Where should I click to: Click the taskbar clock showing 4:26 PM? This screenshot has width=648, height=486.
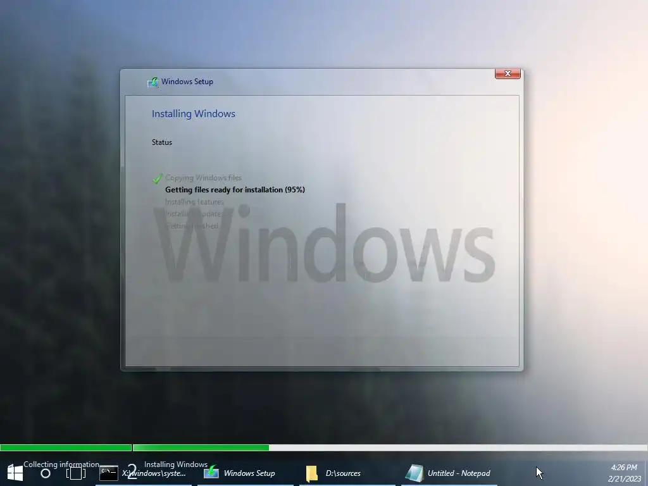pos(624,468)
